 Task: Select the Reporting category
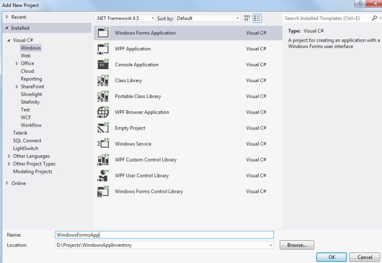point(31,79)
